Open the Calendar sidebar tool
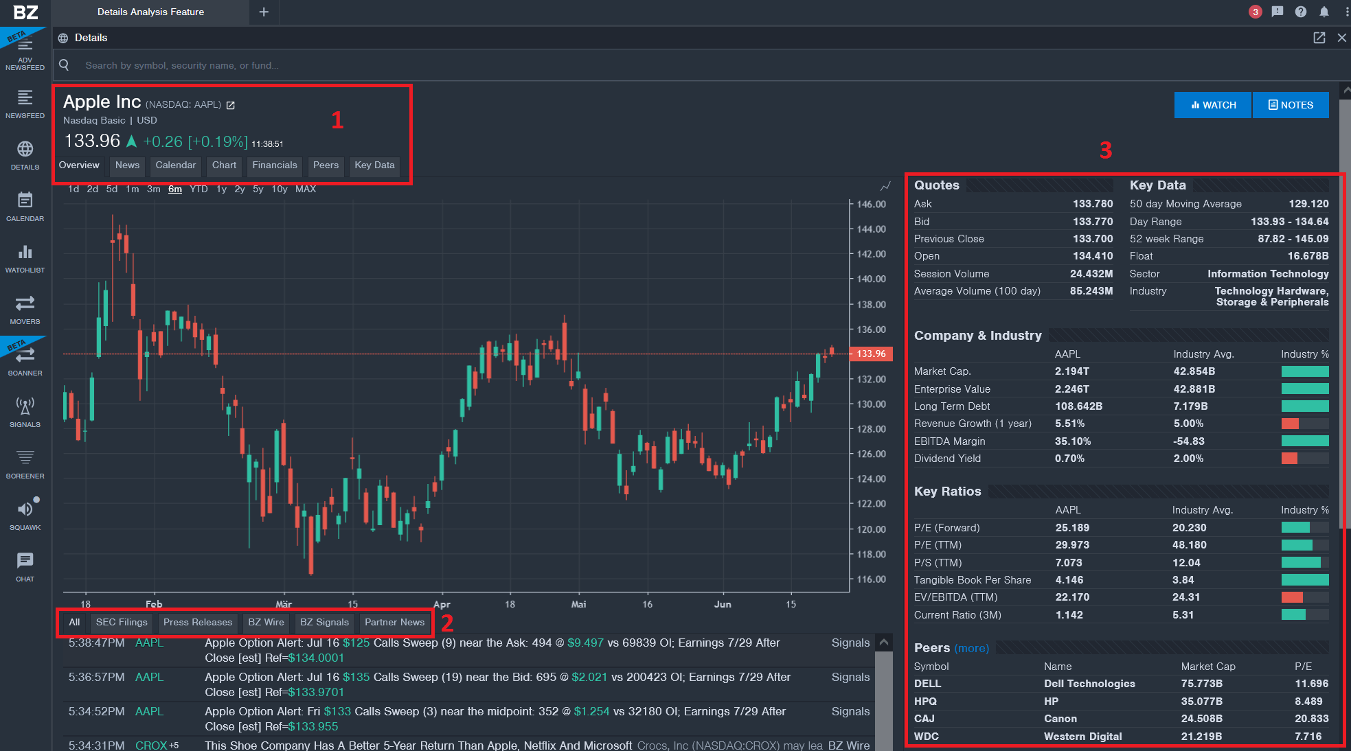The image size is (1351, 751). tap(25, 207)
